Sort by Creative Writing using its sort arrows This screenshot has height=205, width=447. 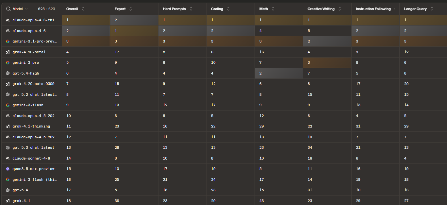(x=339, y=9)
